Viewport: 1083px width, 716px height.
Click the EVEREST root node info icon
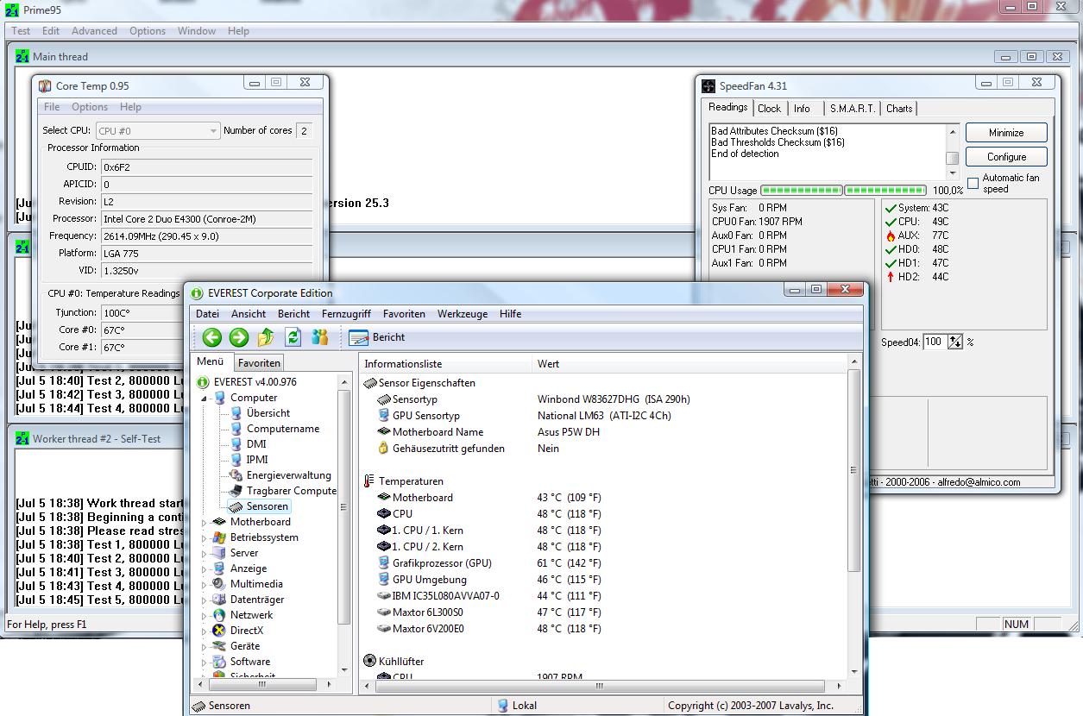(204, 382)
